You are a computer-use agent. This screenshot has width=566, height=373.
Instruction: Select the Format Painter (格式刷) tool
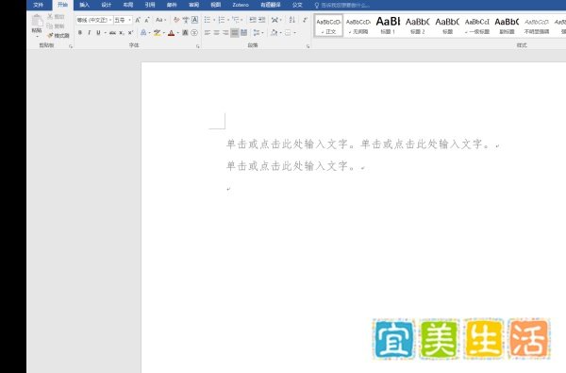pyautogui.click(x=58, y=36)
